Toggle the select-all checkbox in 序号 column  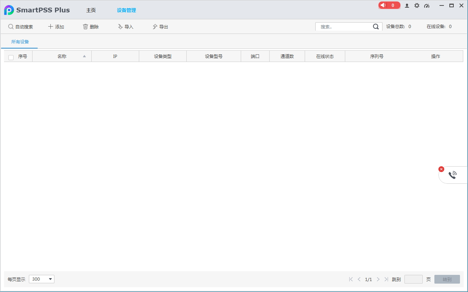tap(11, 57)
